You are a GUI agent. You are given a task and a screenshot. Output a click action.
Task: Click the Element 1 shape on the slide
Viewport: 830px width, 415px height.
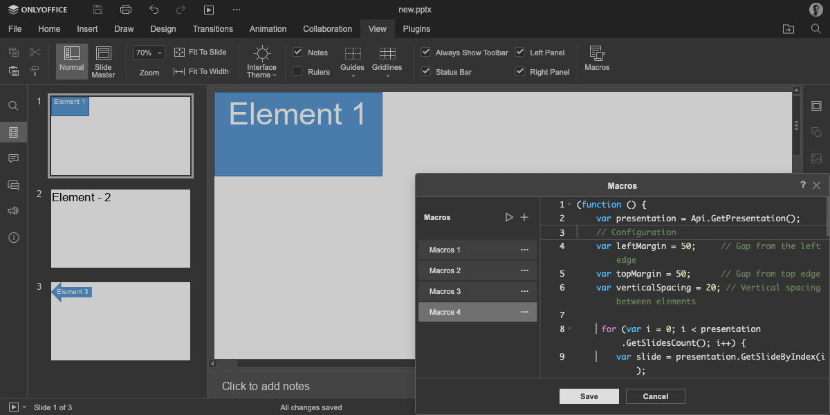pos(298,134)
